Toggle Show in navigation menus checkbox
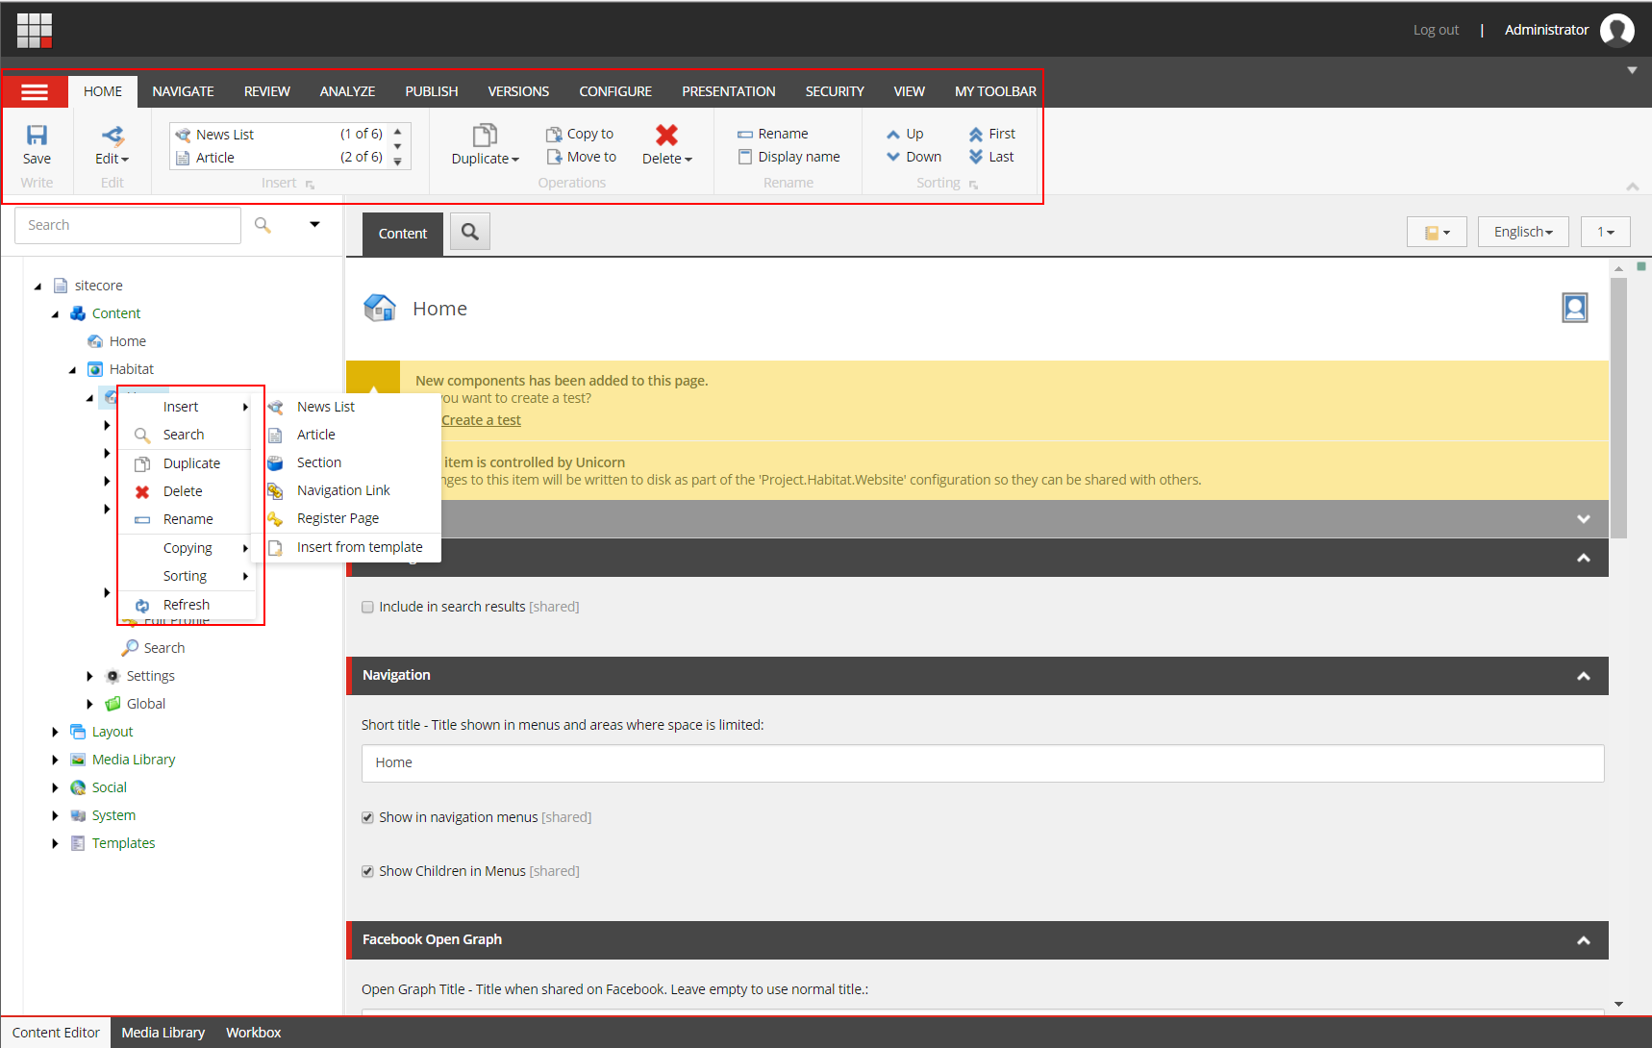The height and width of the screenshot is (1048, 1652). [x=367, y=817]
